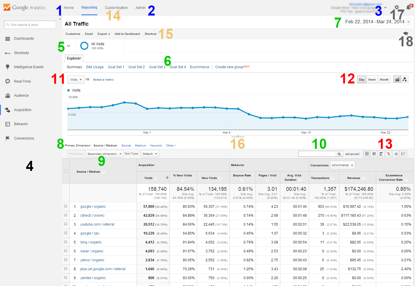
Task: Click the graduation cap help icon
Action: [x=406, y=34]
